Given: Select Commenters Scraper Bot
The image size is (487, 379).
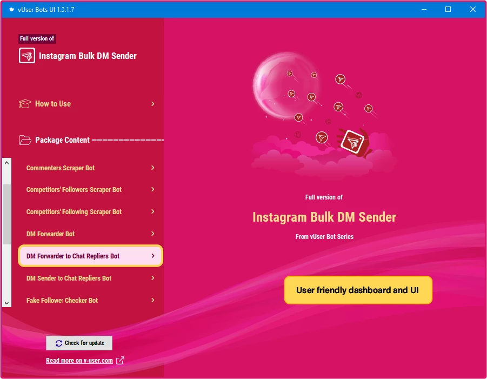Looking at the screenshot, I should pyautogui.click(x=90, y=168).
